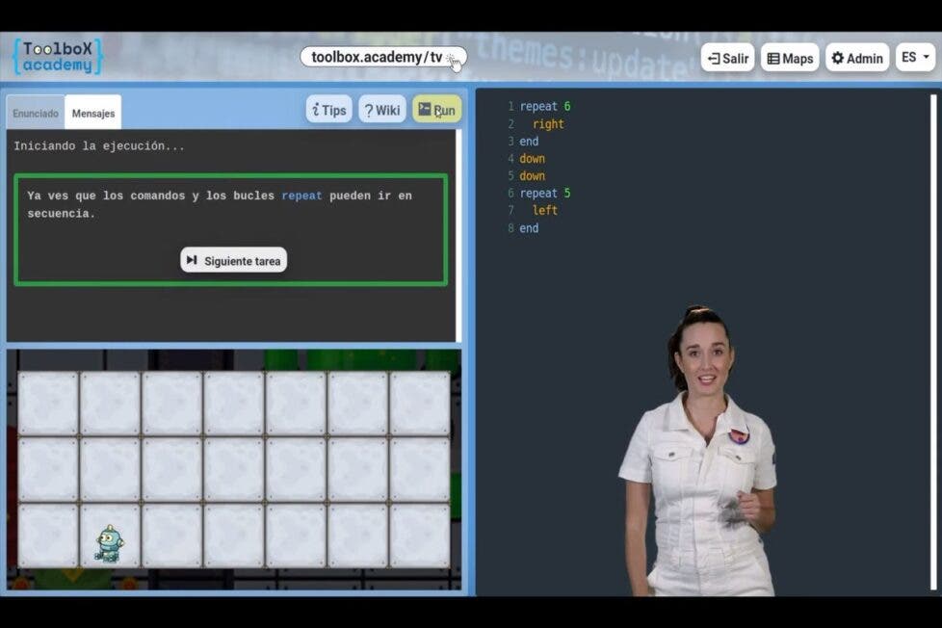Viewport: 942px width, 628px height.
Task: Click the blue repeat keyword in message
Action: [301, 196]
